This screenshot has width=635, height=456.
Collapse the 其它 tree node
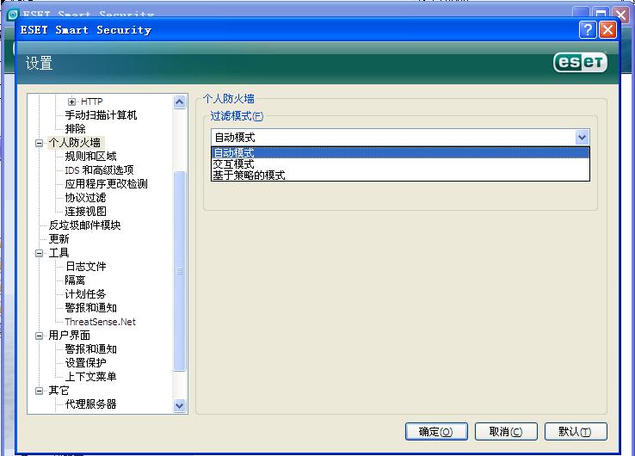click(x=40, y=391)
